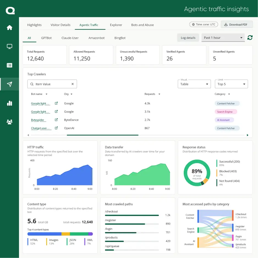Open the Visual Table dropdown
258x258 pixels.
pyautogui.click(x=194, y=84)
